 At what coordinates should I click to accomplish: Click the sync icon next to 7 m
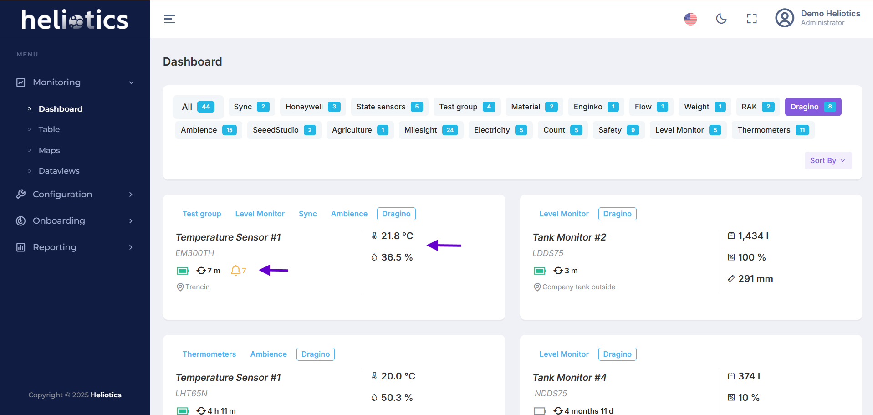click(x=201, y=271)
